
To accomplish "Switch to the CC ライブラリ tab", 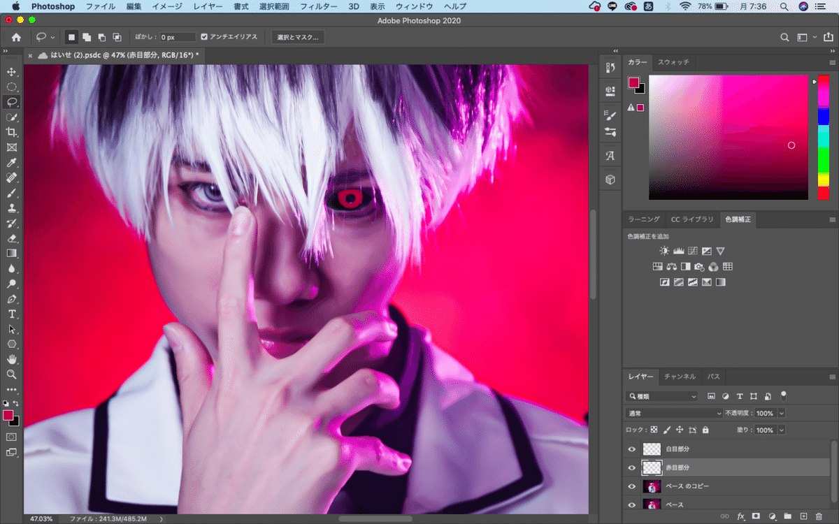I will tap(692, 219).
